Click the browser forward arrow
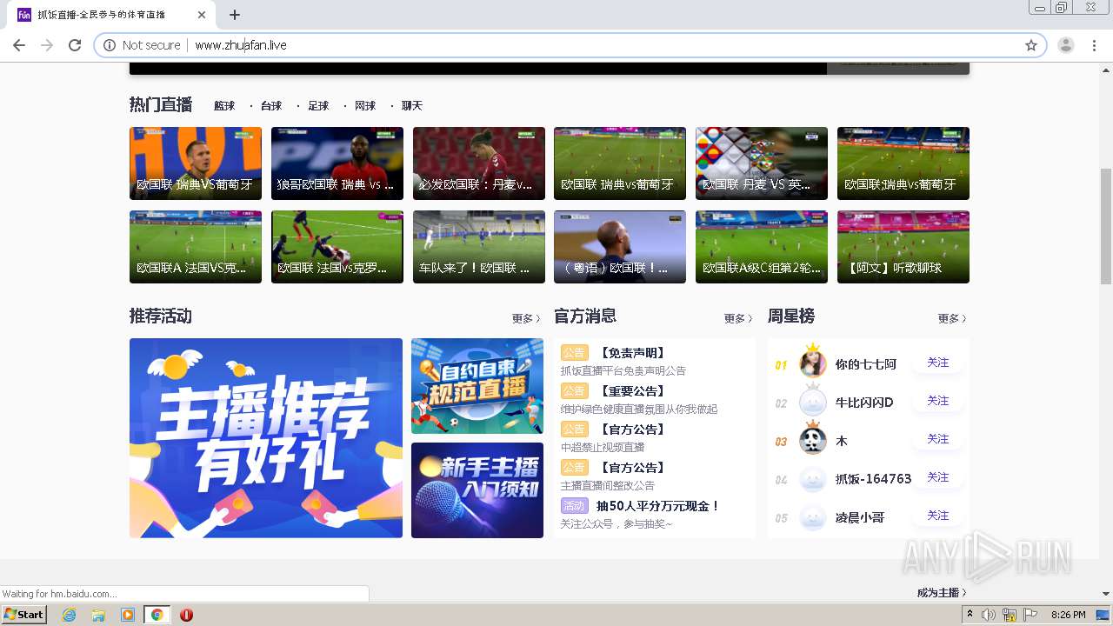Screen dimensions: 1113x626 click(x=47, y=45)
